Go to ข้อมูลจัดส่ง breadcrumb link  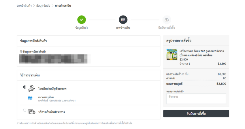pos(43,6)
